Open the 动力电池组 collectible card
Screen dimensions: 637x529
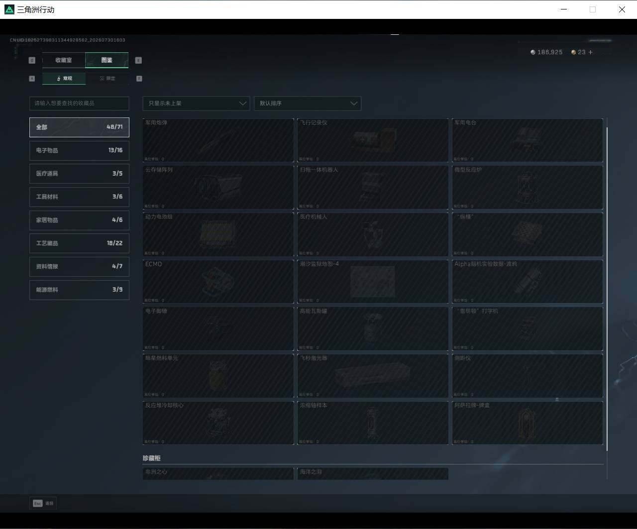pyautogui.click(x=218, y=234)
